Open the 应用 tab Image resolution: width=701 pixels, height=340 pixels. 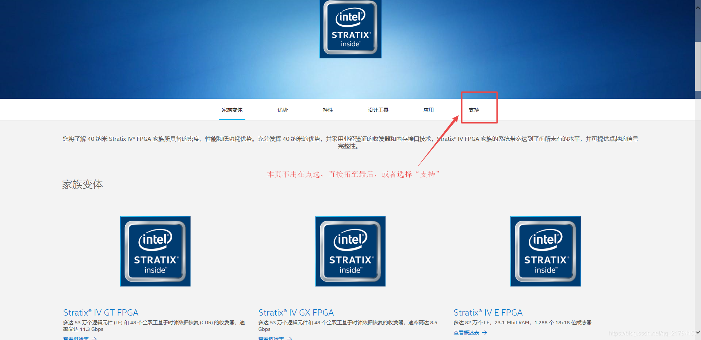coord(429,110)
